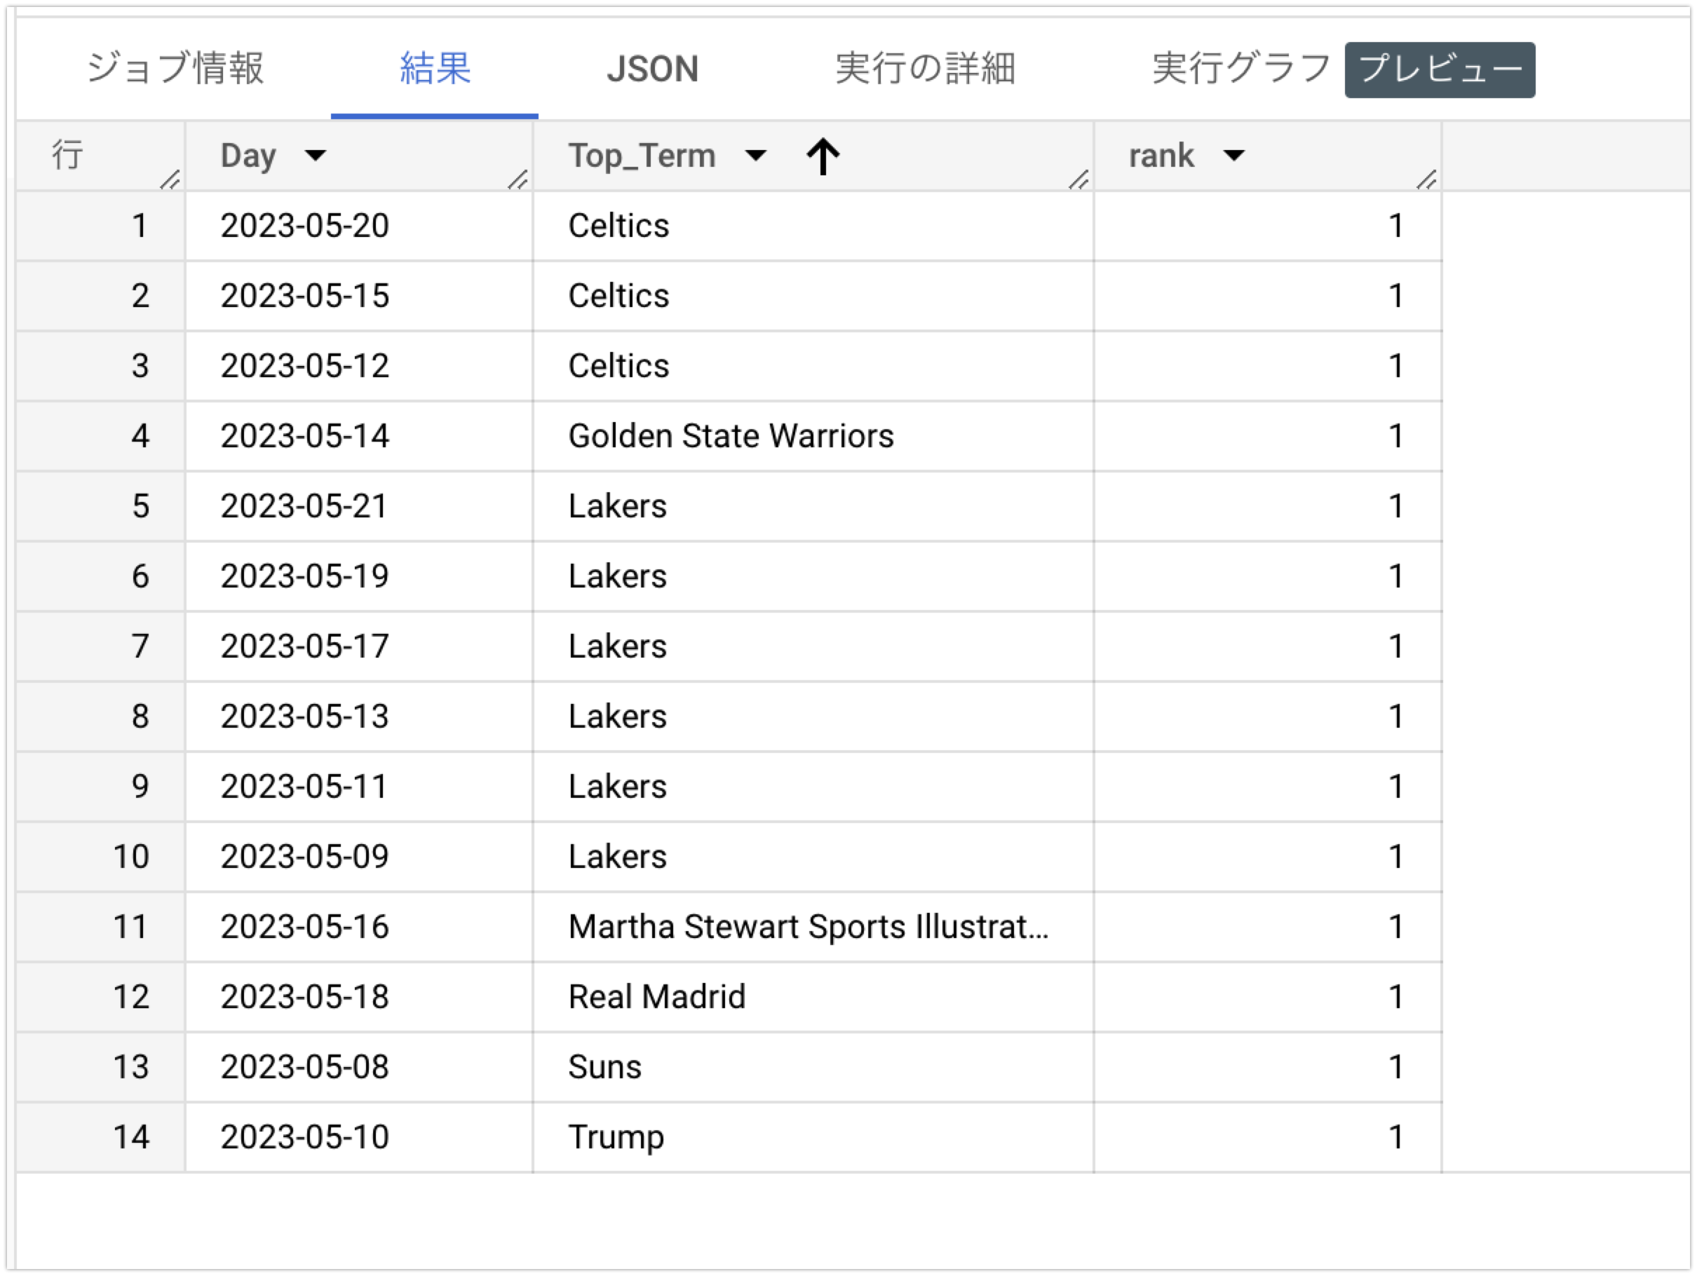This screenshot has width=1697, height=1276.
Task: Open the 実行グラフ tab
Action: [x=1241, y=69]
